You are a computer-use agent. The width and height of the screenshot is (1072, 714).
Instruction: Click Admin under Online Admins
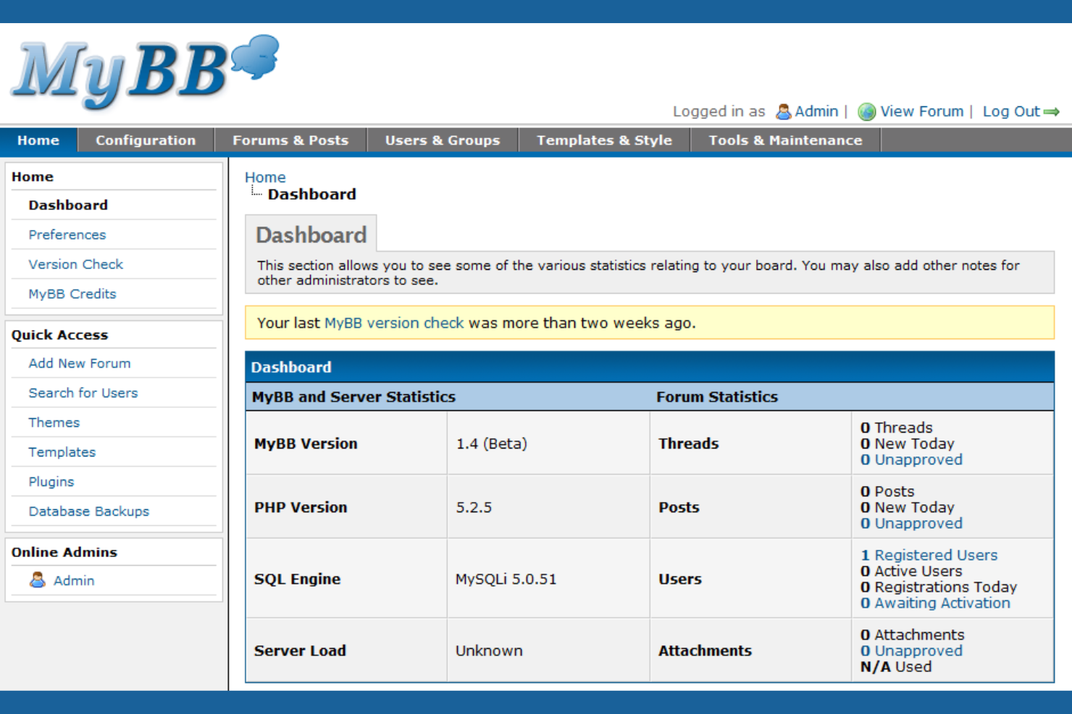point(74,581)
